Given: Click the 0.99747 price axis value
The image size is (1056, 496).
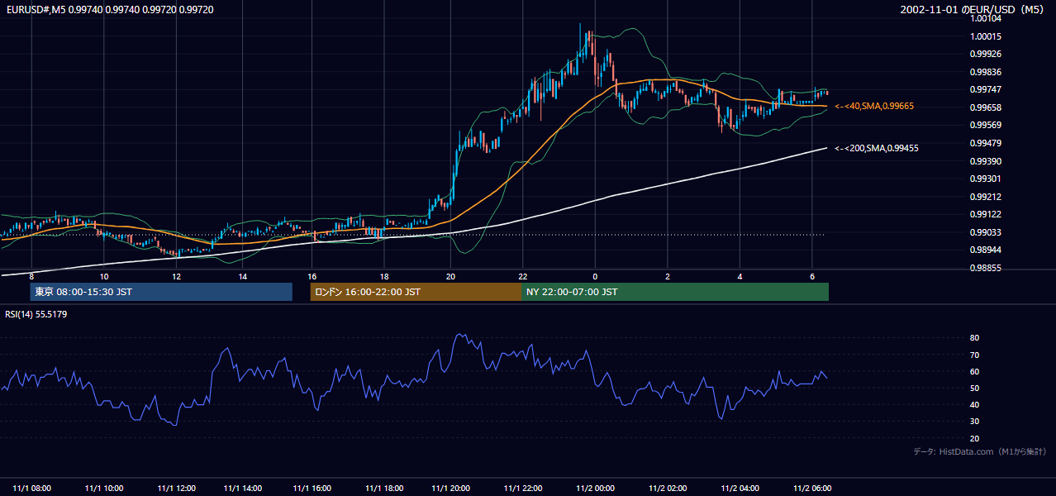Looking at the screenshot, I should tap(987, 89).
